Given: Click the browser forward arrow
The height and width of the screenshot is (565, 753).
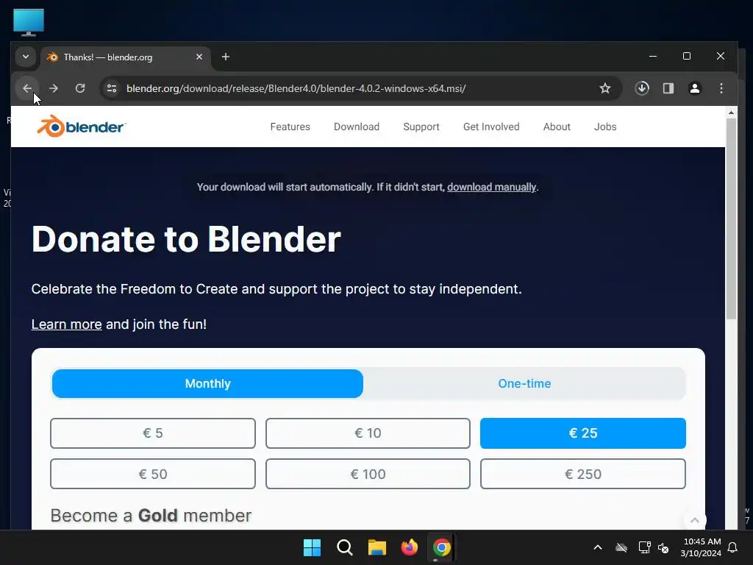Looking at the screenshot, I should [53, 88].
